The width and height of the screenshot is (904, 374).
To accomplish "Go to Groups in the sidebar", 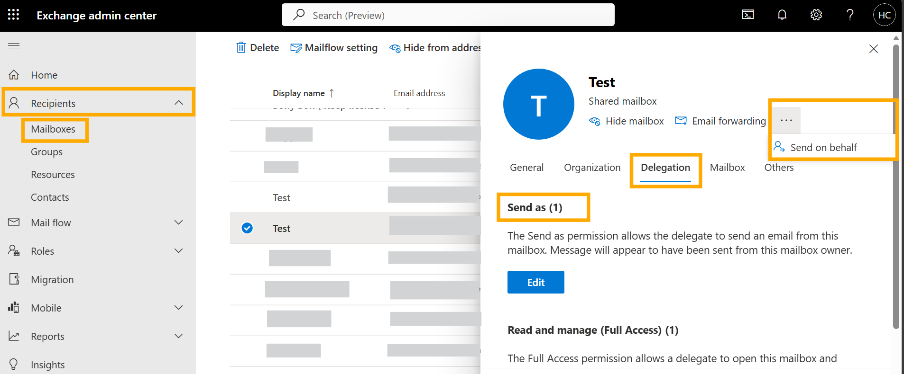I will [46, 152].
